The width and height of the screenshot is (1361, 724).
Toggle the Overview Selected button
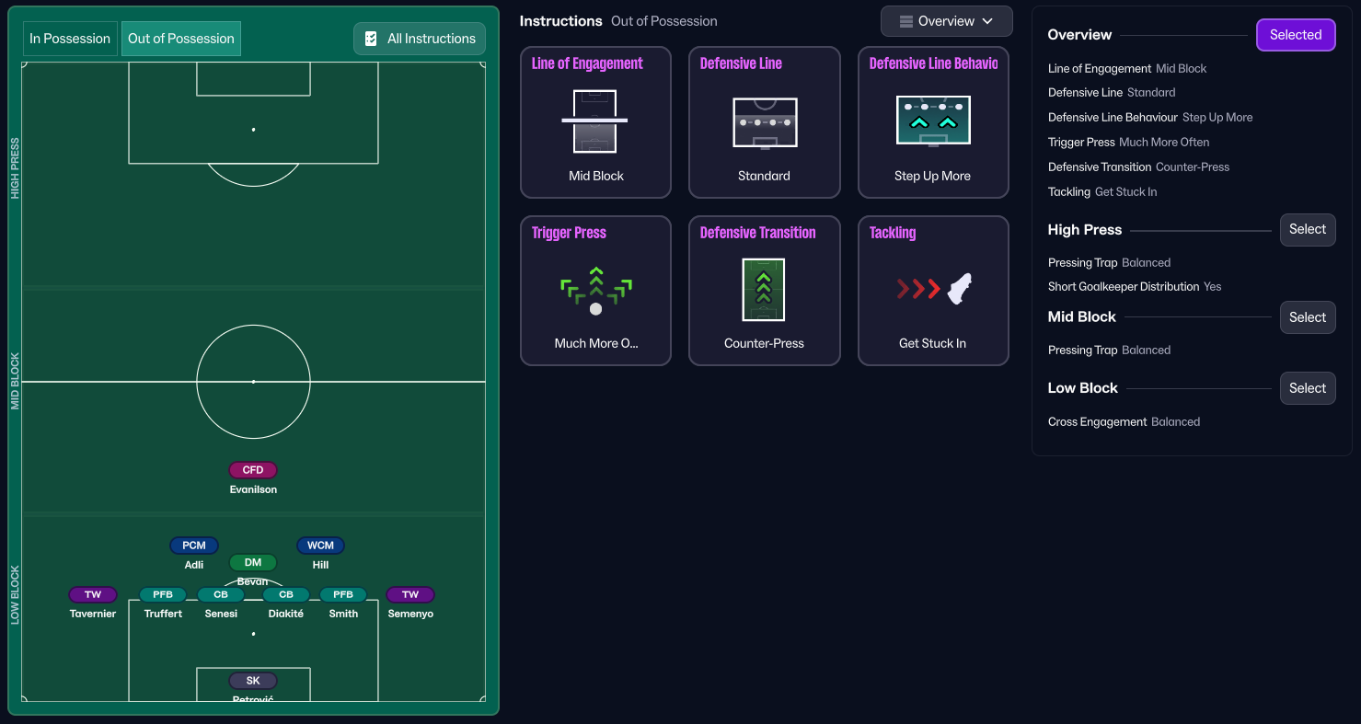coord(1295,35)
